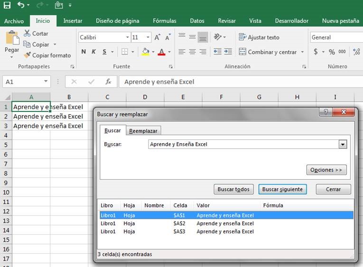Click the insert function fx icon
Viewport: 363px width, 267px height.
(108, 82)
